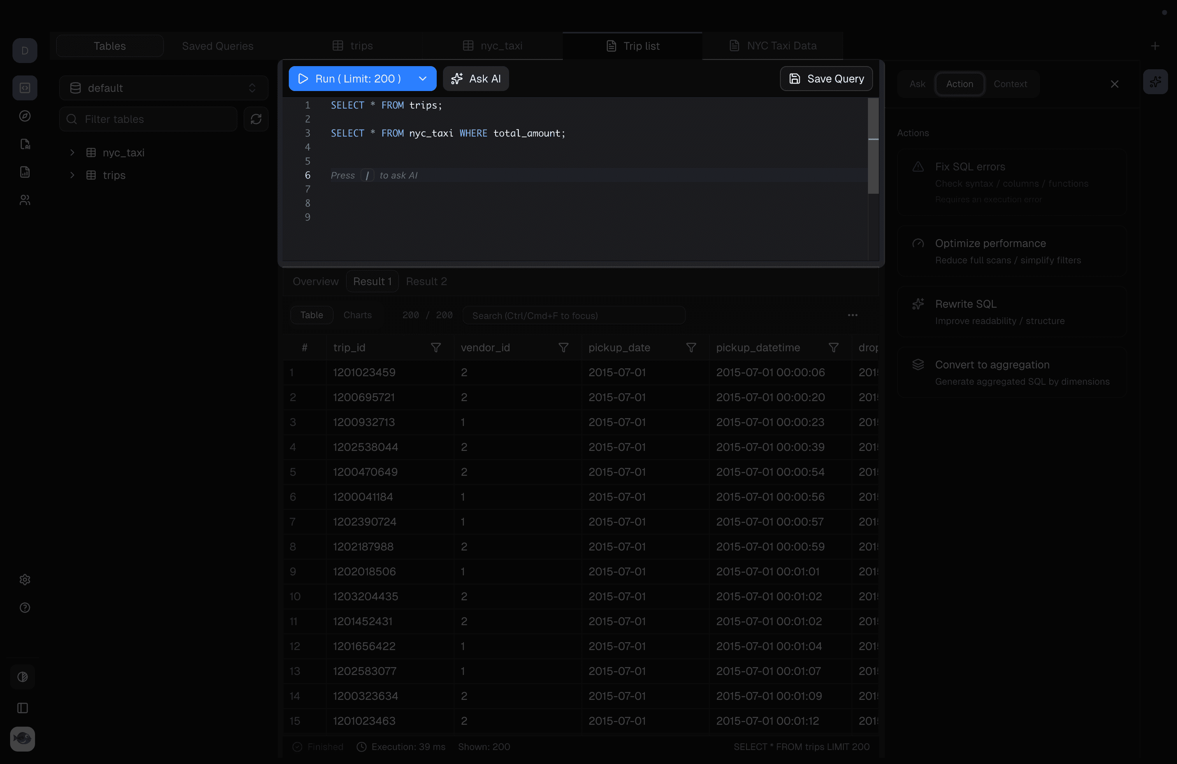Click the Ask AI button
This screenshot has height=764, width=1177.
click(476, 79)
